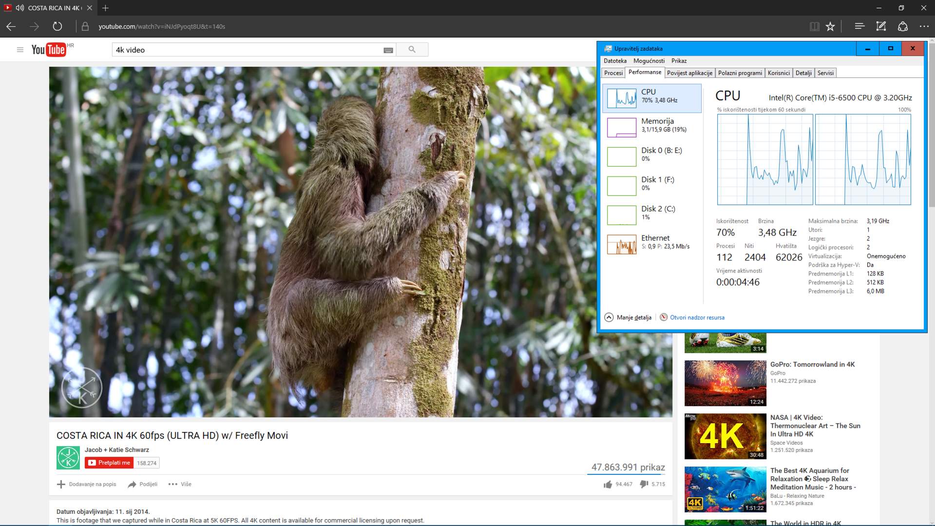This screenshot has height=526, width=935.
Task: Click the web note pen icon
Action: click(x=881, y=26)
